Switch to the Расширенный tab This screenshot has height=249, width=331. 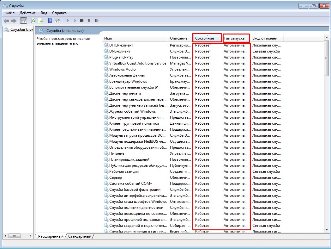pos(51,236)
